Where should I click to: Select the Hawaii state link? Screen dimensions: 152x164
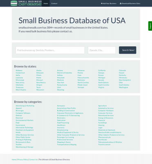[121, 73]
